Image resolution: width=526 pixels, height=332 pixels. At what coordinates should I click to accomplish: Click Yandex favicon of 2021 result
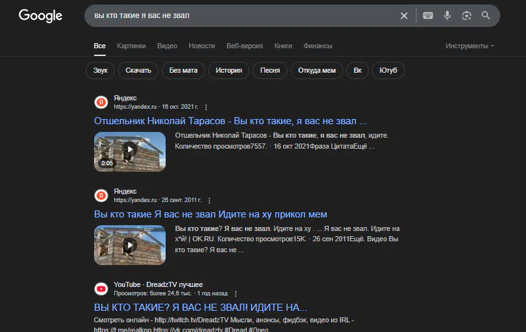(101, 102)
